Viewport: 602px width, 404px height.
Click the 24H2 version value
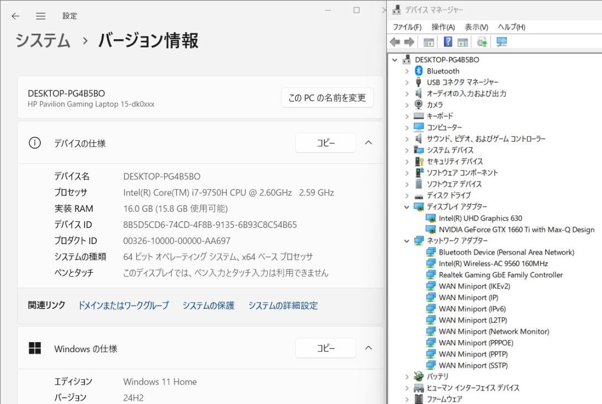pyautogui.click(x=133, y=398)
